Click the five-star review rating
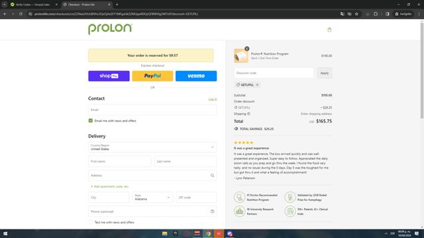 click(x=243, y=143)
